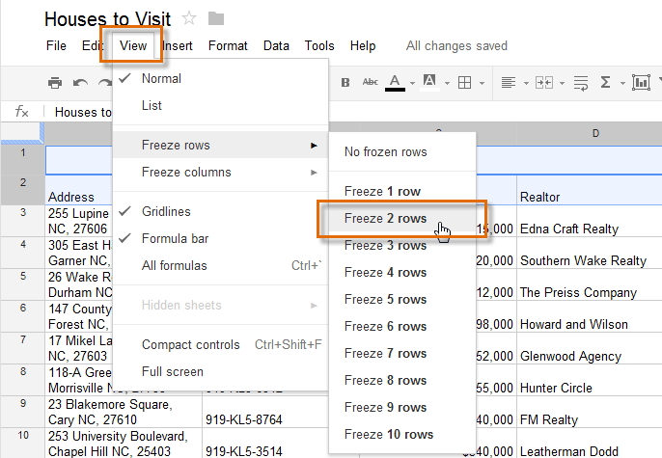
Task: Open the Help menu
Action: [363, 45]
